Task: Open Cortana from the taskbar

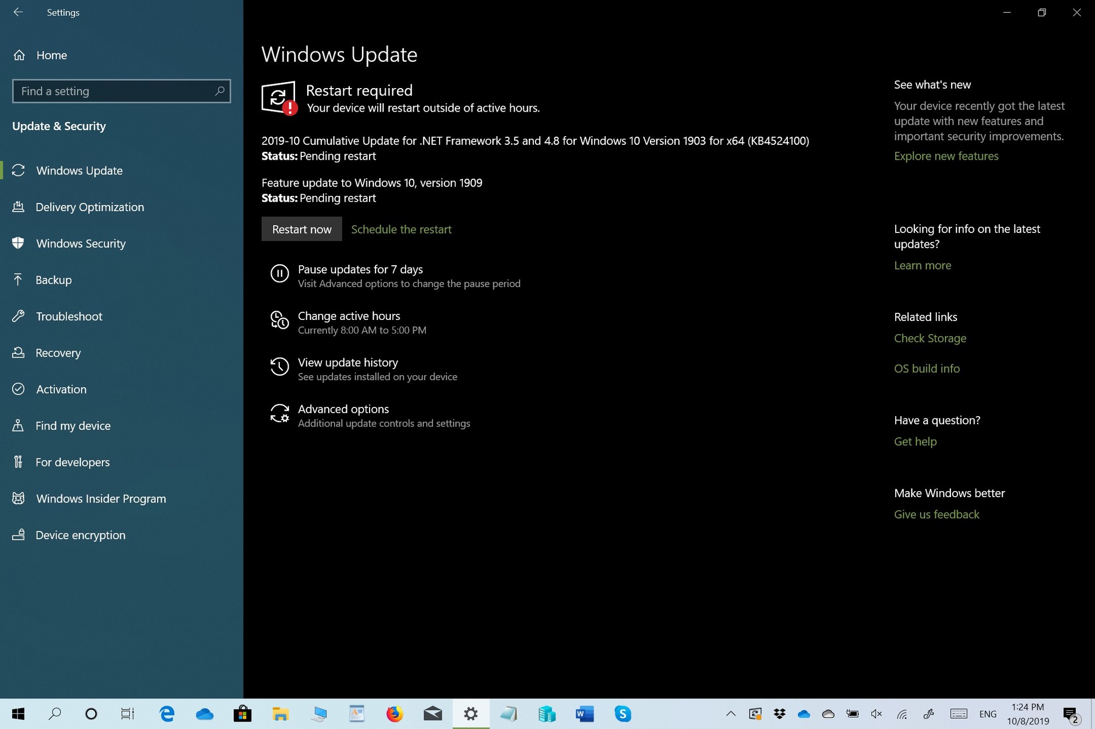Action: tap(91, 714)
